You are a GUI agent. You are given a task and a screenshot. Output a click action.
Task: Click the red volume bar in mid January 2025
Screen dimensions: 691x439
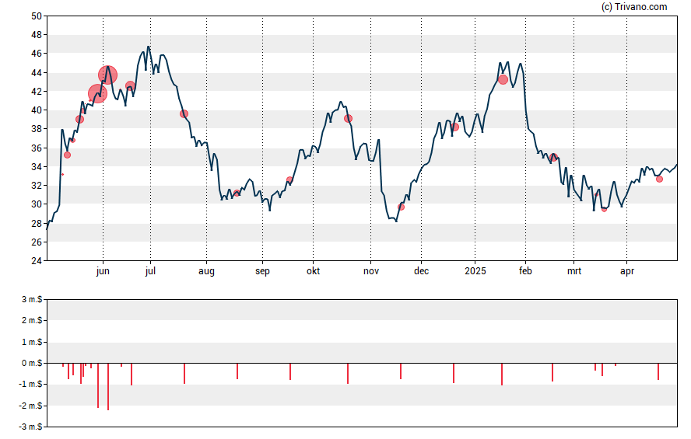(502, 375)
